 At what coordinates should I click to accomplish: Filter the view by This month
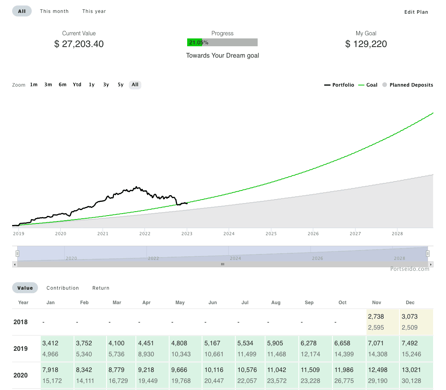pos(54,11)
